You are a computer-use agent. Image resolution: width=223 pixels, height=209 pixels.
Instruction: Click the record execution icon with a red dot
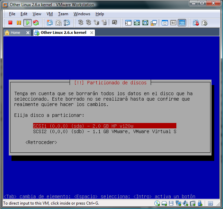[196, 23]
